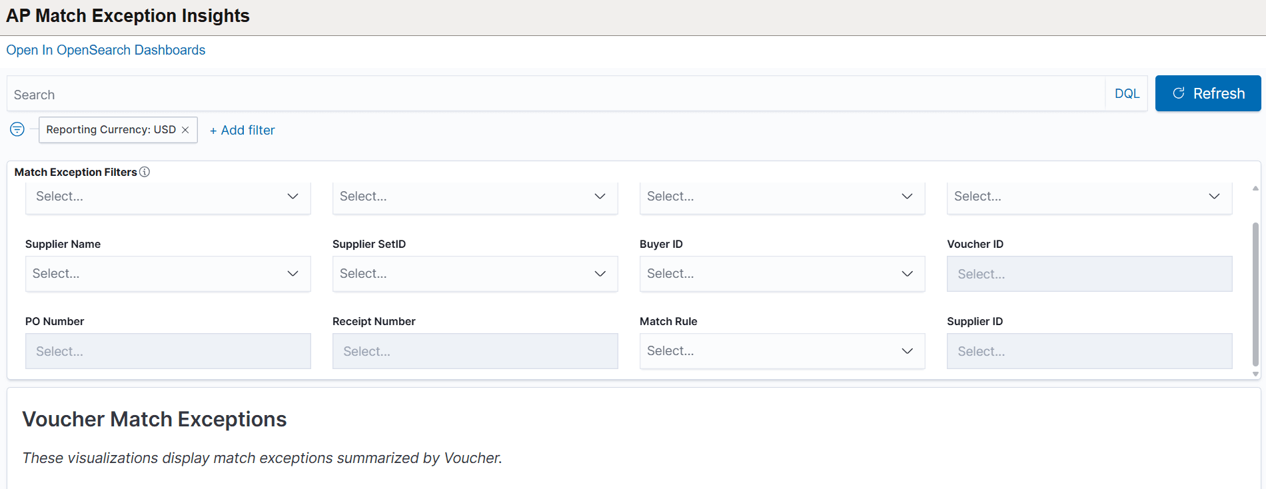The image size is (1266, 489).
Task: Click the chevron on the Supplier Name selector
Action: [x=293, y=273]
